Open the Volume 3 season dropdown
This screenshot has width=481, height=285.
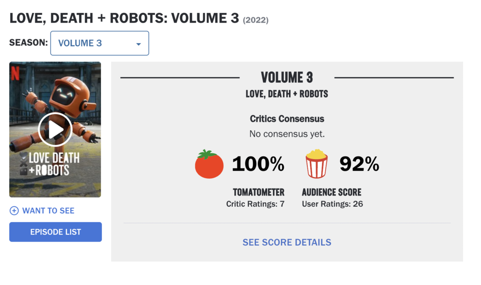point(100,43)
